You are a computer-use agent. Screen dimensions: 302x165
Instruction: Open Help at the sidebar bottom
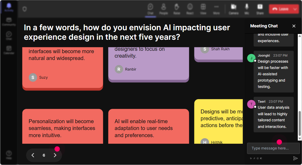pyautogui.click(x=9, y=155)
